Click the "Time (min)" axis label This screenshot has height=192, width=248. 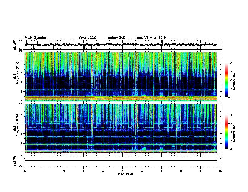tap(125, 174)
